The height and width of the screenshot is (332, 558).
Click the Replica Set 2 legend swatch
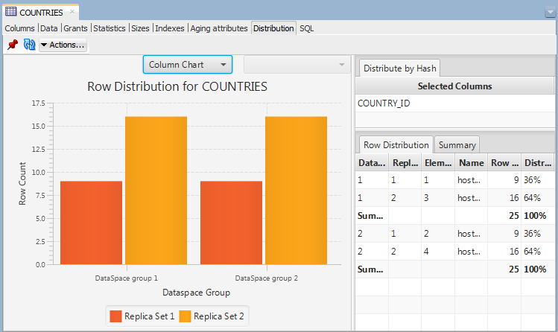point(185,316)
